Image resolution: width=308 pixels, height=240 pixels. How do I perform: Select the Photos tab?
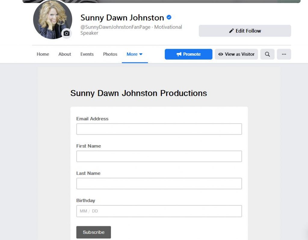pyautogui.click(x=110, y=54)
